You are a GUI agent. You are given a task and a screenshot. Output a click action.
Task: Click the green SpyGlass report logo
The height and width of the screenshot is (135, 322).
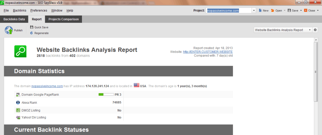point(20,51)
